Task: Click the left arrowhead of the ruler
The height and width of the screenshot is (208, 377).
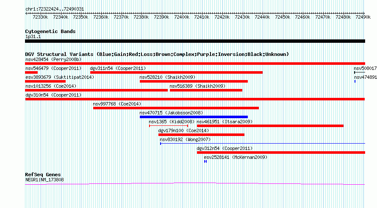Action: pos(26,13)
